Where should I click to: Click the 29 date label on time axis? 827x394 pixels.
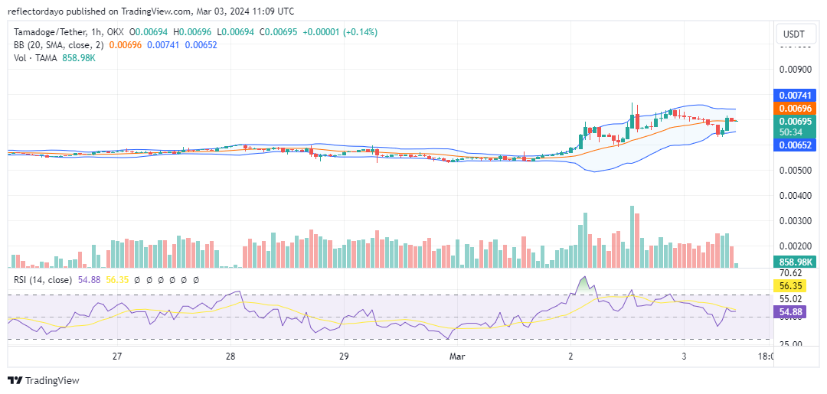pos(344,356)
